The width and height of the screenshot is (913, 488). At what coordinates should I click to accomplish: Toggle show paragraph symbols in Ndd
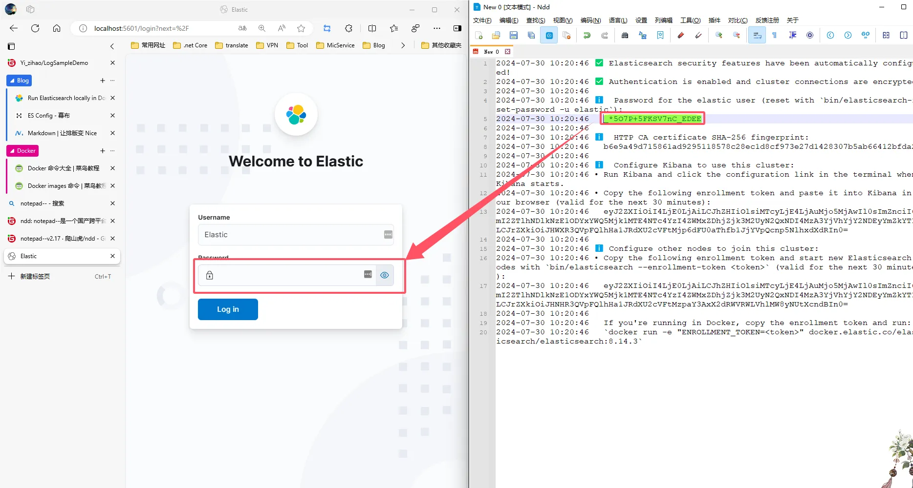(775, 35)
